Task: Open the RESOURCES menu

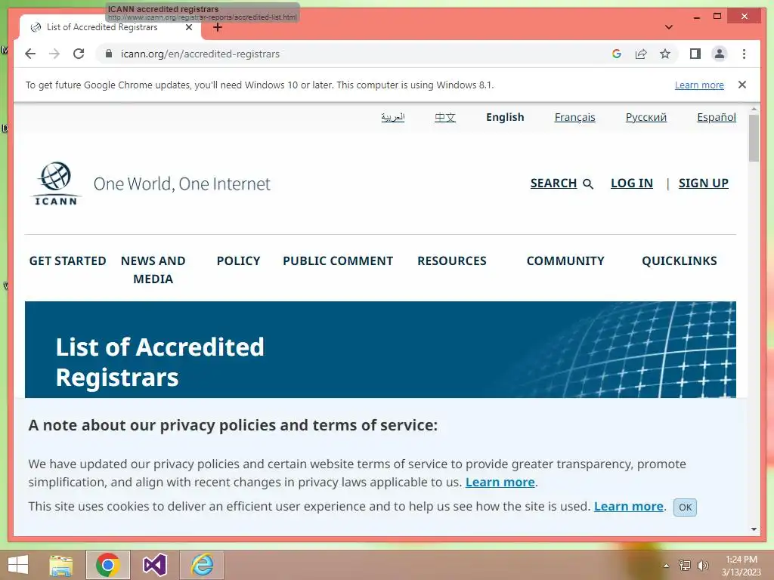Action: 452,261
